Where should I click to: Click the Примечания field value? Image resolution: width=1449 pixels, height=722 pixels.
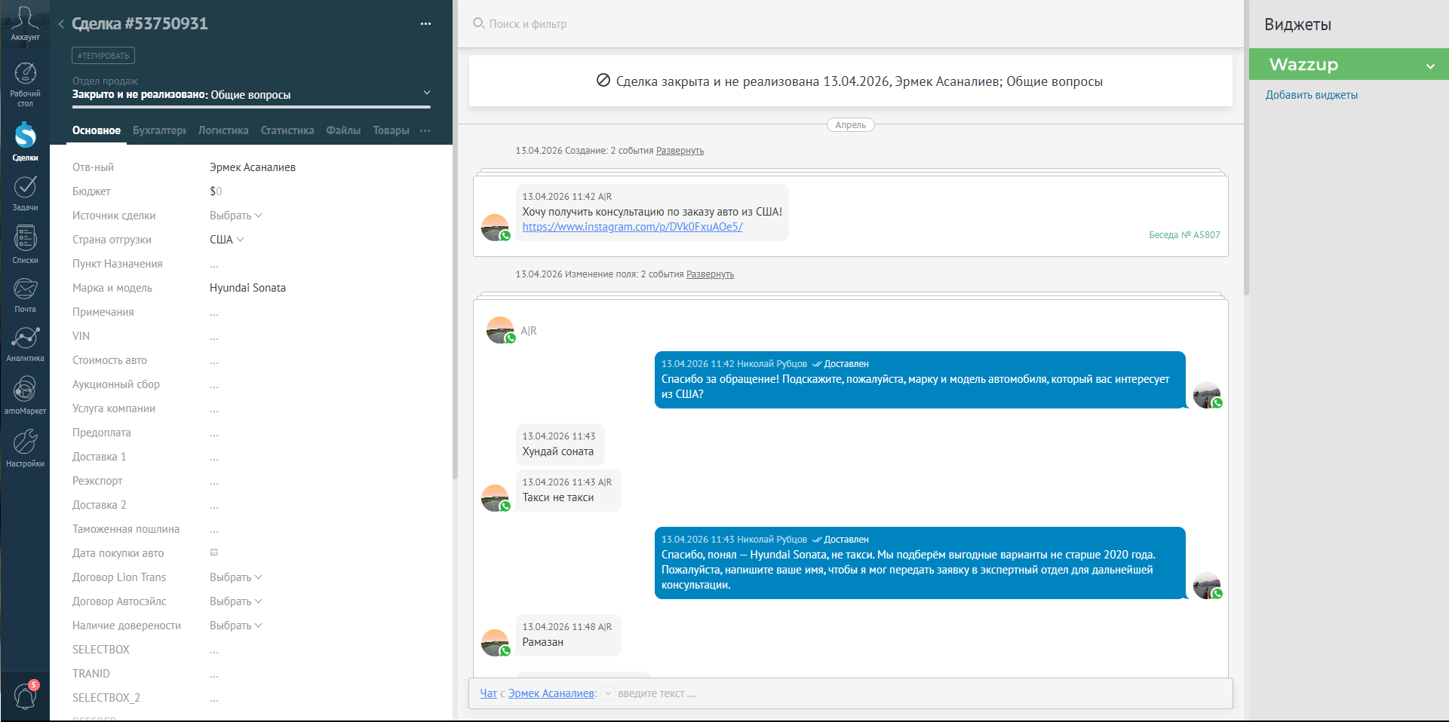tap(214, 313)
